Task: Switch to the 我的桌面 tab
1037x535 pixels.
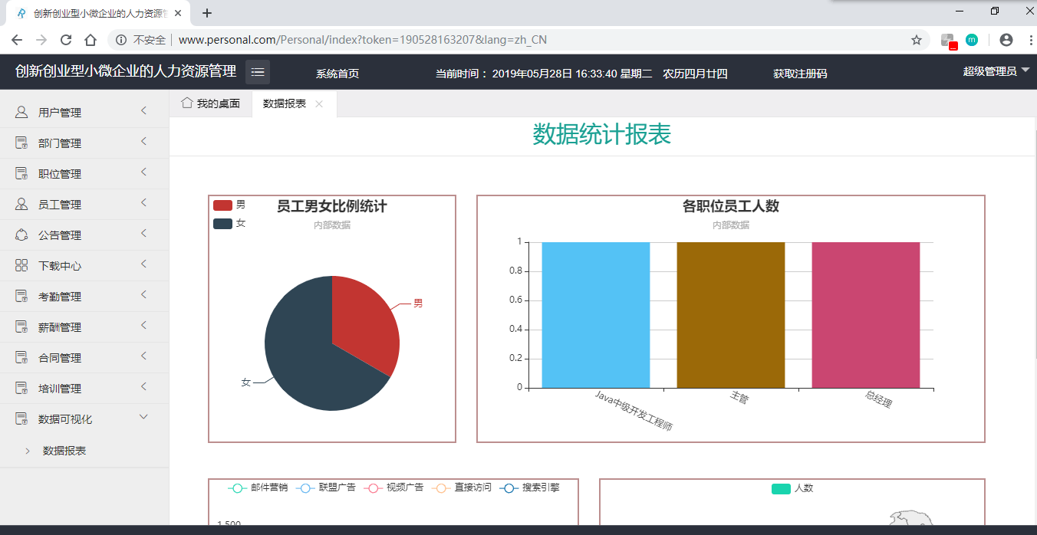Action: 211,103
